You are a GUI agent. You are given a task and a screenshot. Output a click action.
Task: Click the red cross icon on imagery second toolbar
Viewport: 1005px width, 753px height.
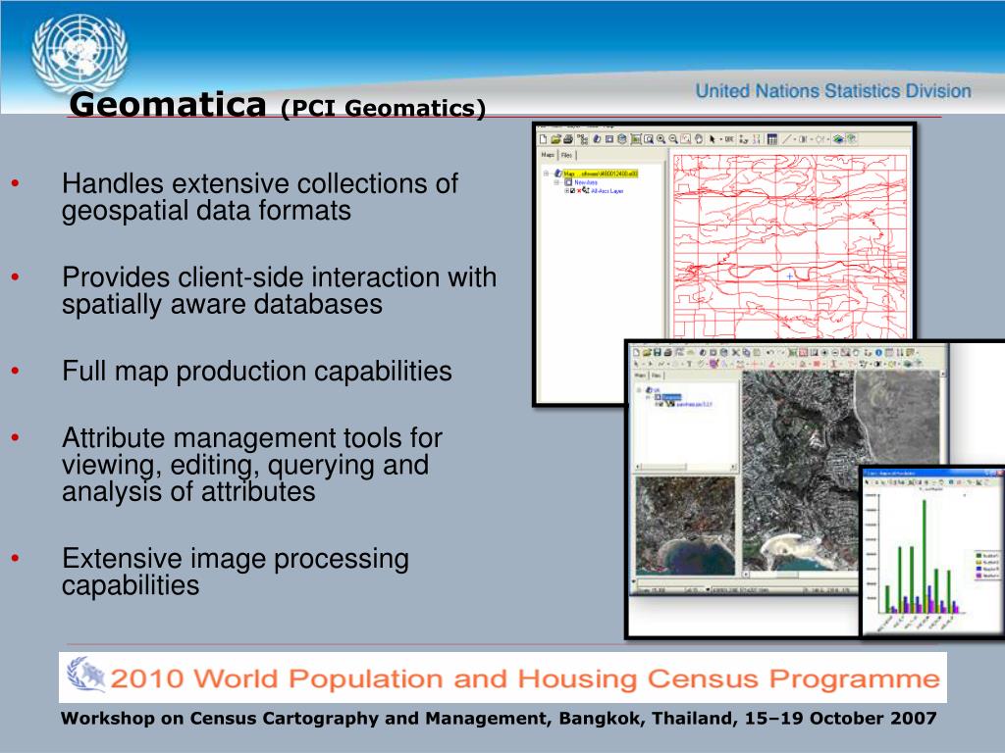pos(755,364)
